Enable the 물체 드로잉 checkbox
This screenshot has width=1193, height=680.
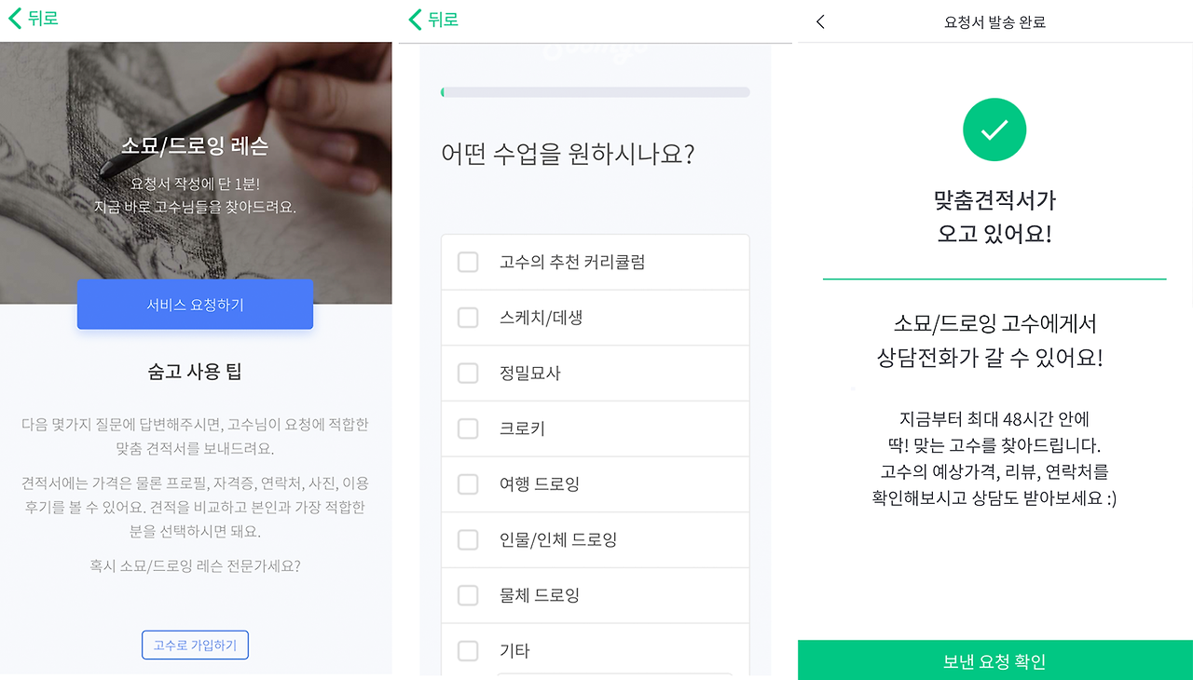tap(468, 595)
